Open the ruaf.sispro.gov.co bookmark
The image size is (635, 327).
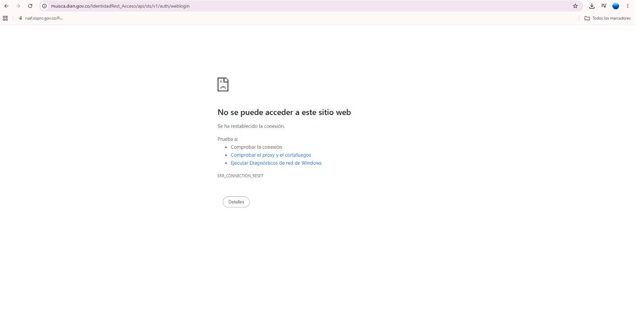click(41, 18)
